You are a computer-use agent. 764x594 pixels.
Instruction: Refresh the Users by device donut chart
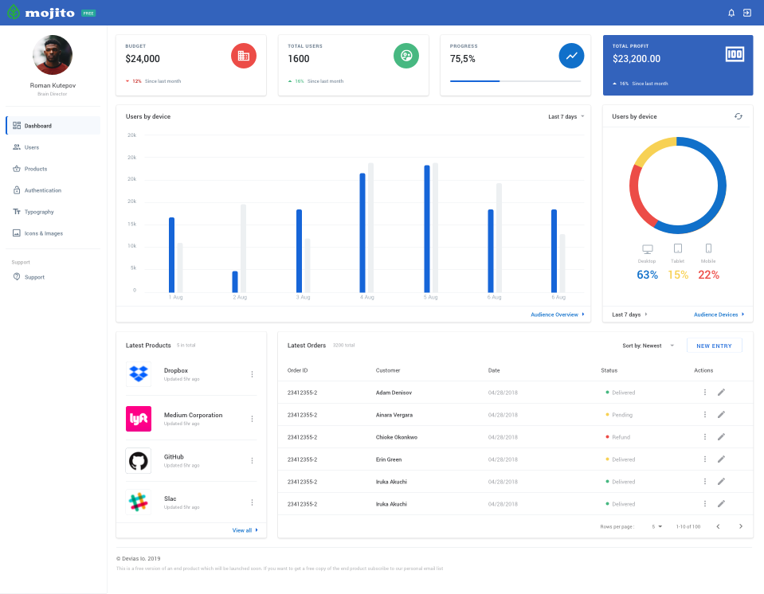pyautogui.click(x=739, y=116)
